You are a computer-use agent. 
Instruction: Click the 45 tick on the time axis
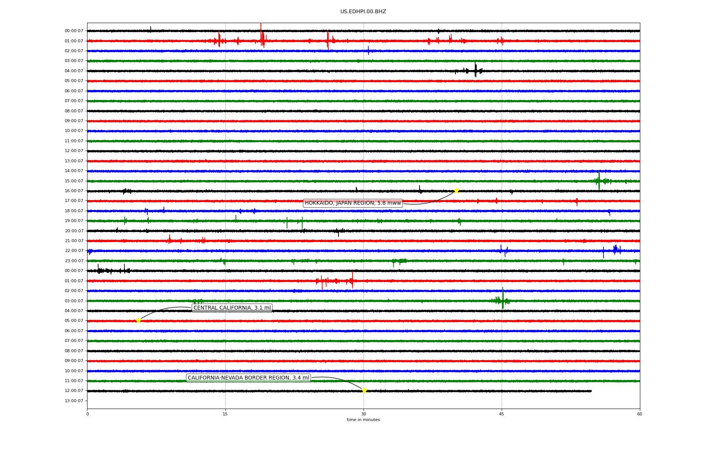pyautogui.click(x=502, y=414)
